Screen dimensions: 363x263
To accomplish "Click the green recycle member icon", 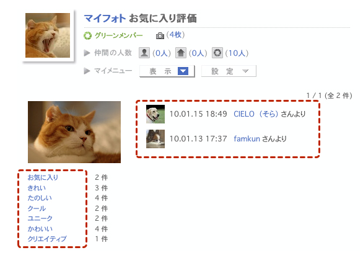I will click(88, 36).
